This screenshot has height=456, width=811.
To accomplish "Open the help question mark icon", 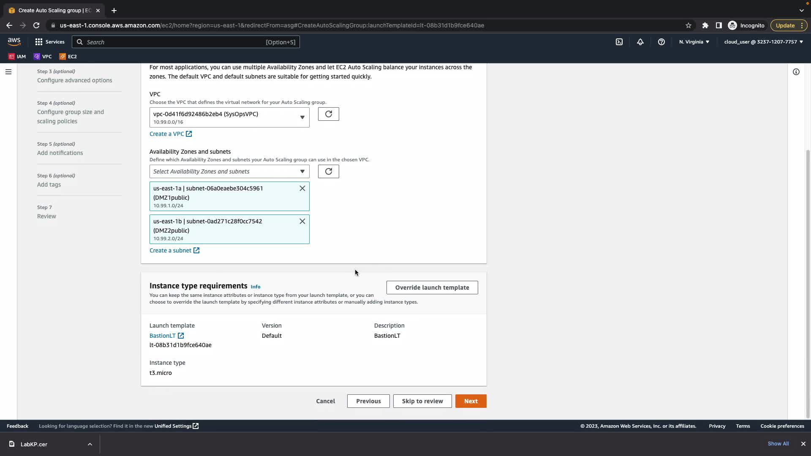I will [661, 42].
